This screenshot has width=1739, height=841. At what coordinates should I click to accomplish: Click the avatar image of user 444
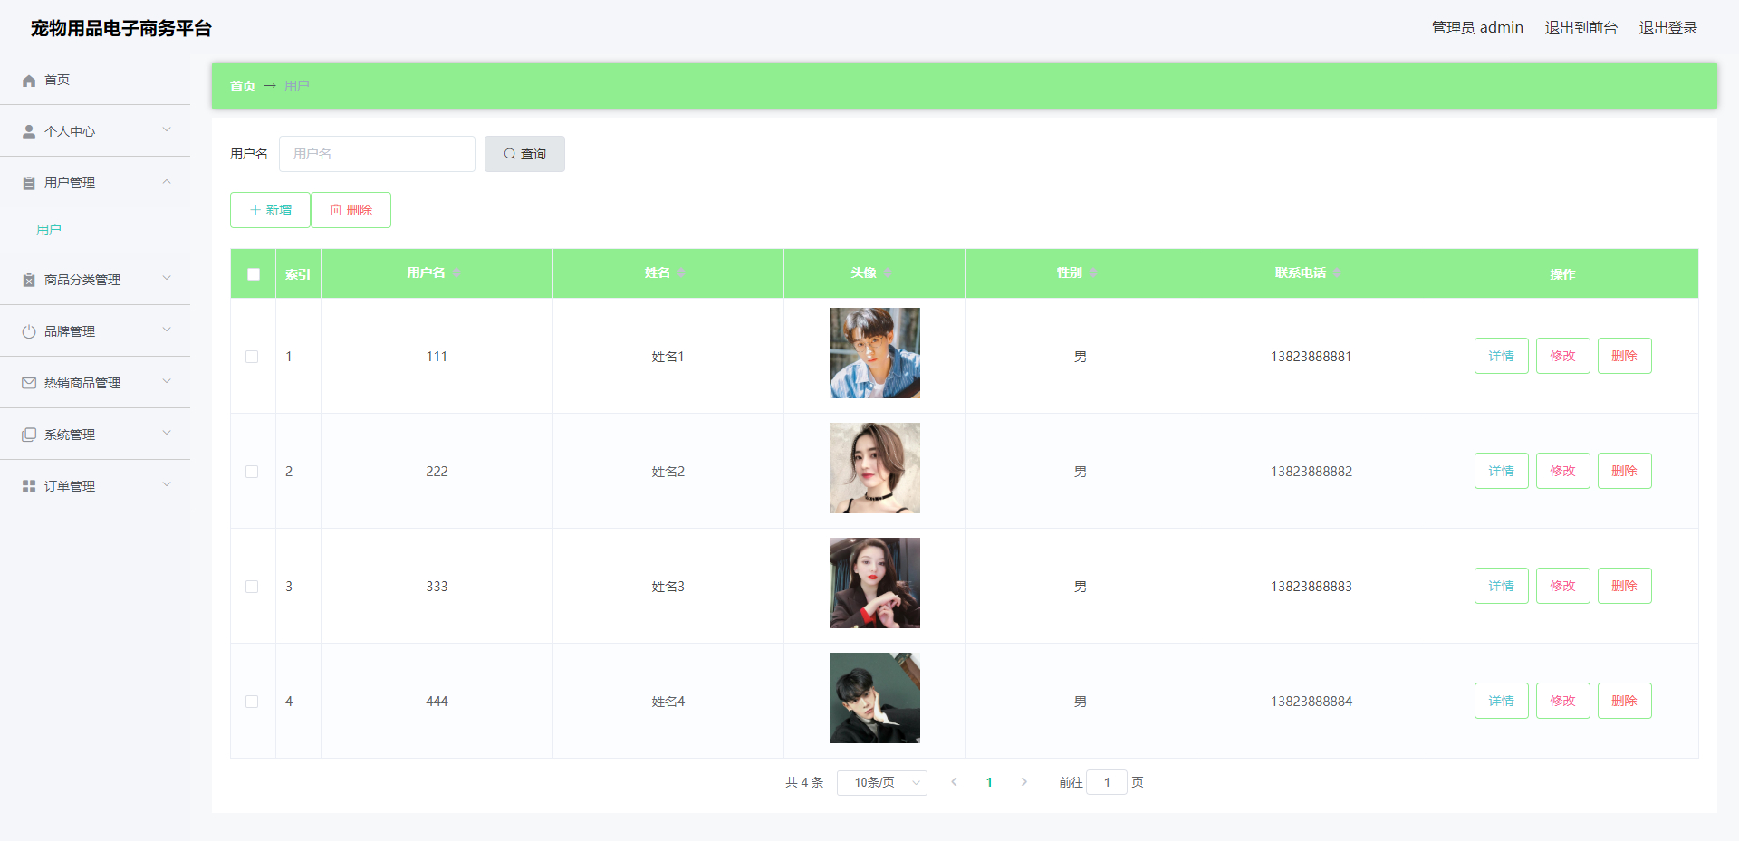tap(875, 698)
